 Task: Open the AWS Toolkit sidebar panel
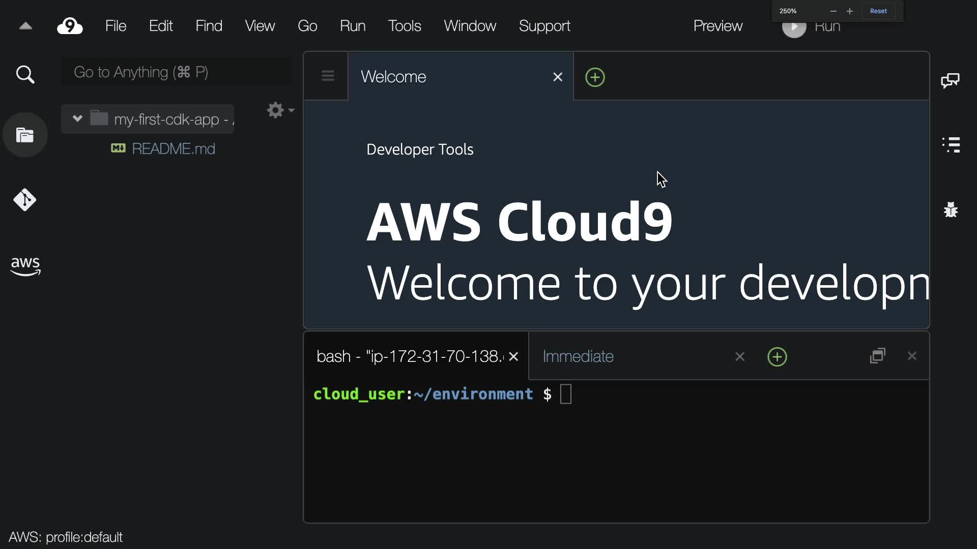pos(25,266)
